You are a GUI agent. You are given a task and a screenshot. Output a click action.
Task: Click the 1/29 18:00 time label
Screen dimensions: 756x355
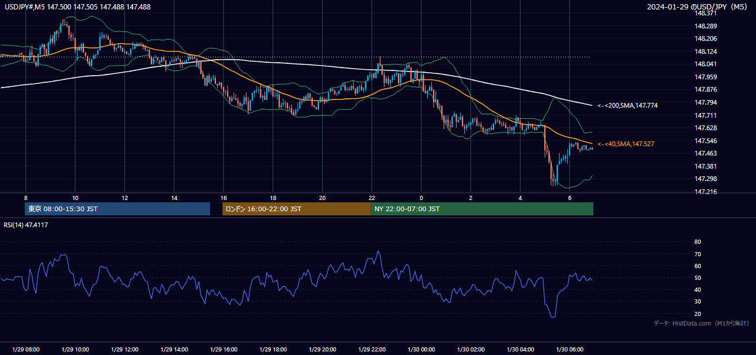pyautogui.click(x=273, y=349)
